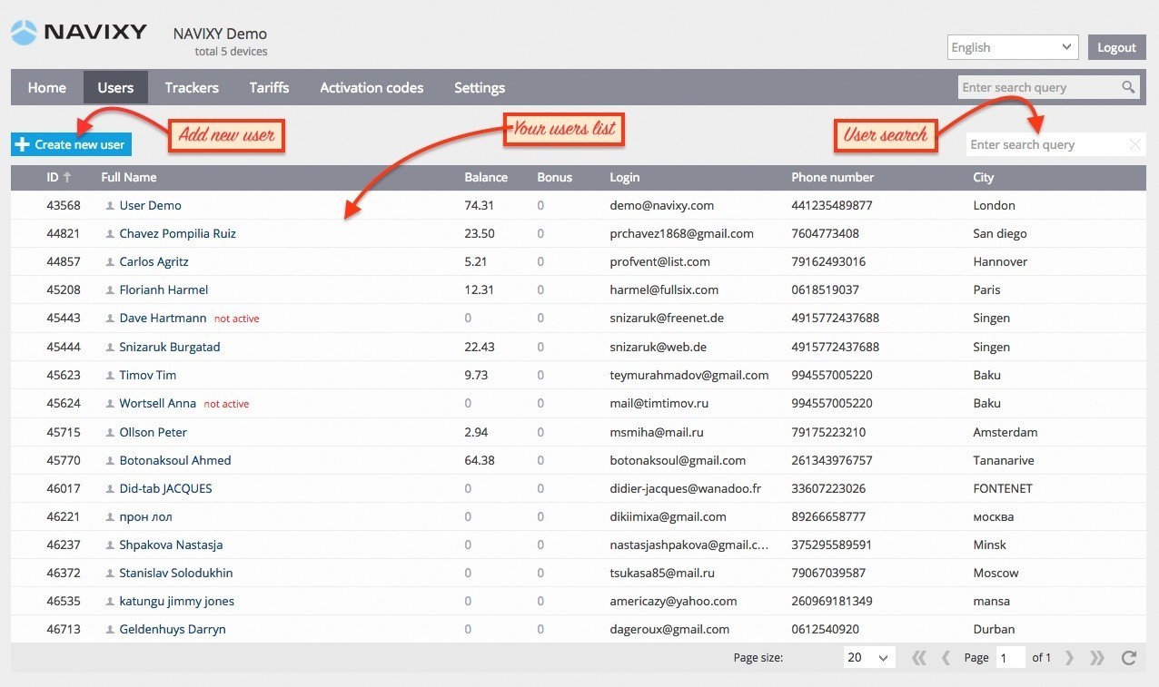Click Create new user button
The width and height of the screenshot is (1159, 687).
click(x=72, y=144)
